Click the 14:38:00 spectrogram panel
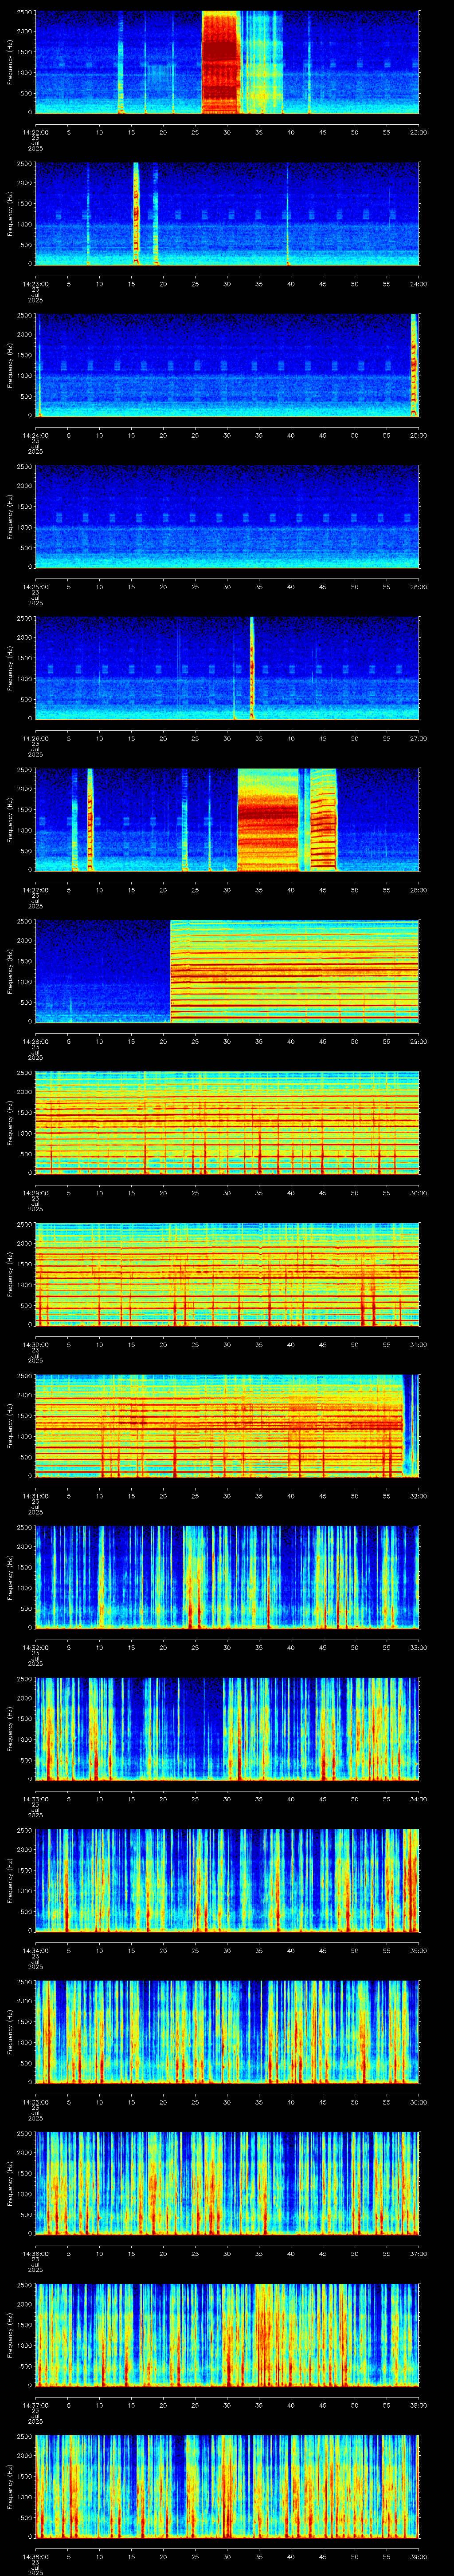 (227, 2486)
